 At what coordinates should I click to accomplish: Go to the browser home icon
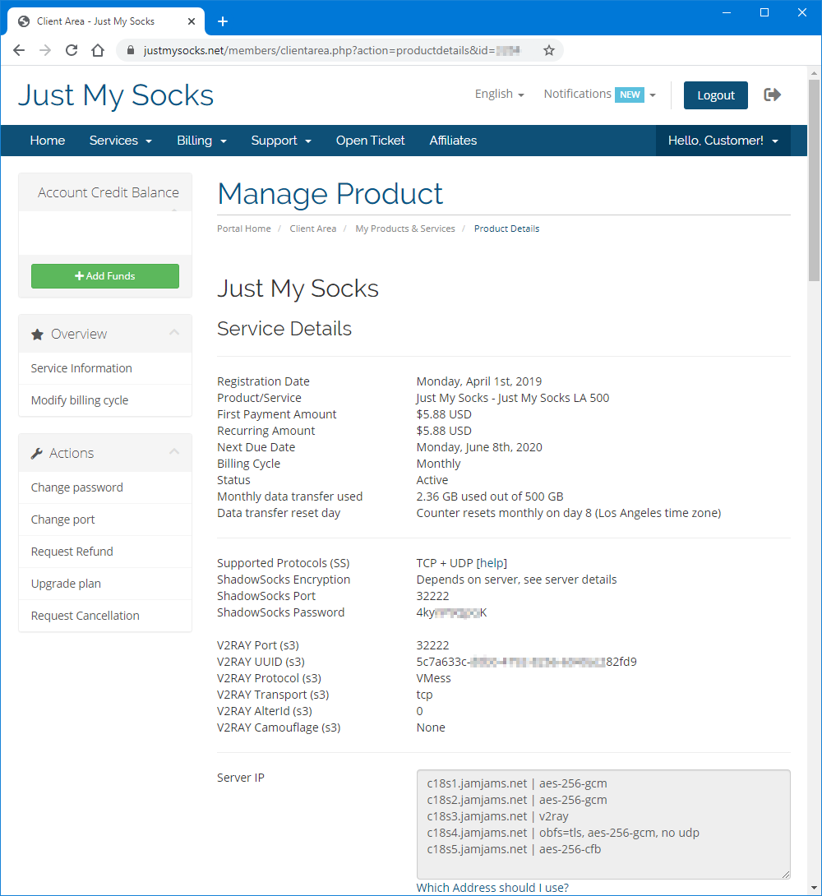tap(98, 50)
